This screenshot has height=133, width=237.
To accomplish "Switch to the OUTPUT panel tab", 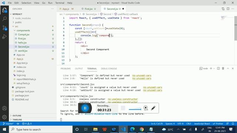I will [x=79, y=68].
